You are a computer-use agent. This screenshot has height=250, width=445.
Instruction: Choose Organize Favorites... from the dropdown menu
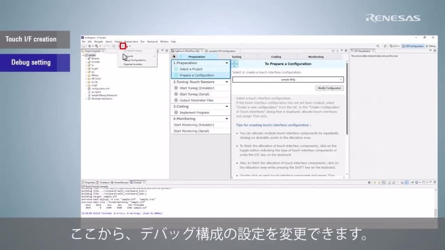(x=133, y=64)
